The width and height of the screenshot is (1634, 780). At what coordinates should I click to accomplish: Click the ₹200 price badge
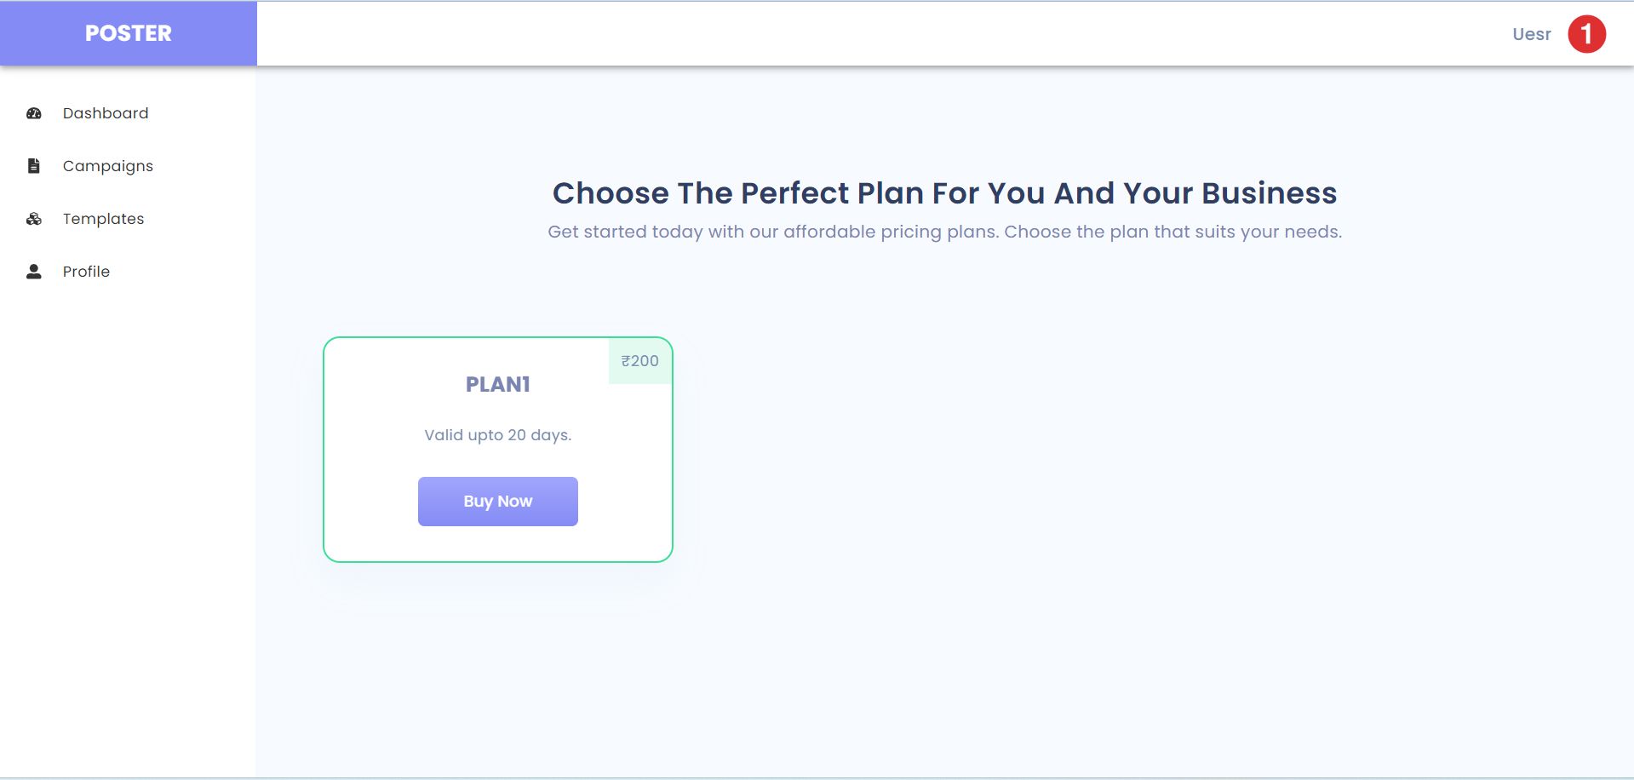pyautogui.click(x=640, y=361)
